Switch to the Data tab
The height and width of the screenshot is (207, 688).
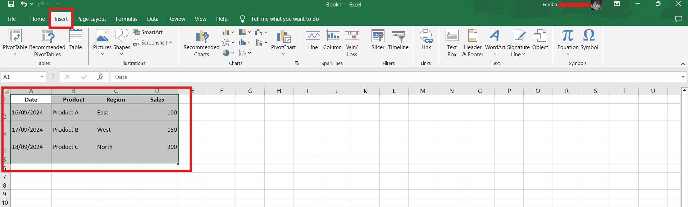pos(152,19)
